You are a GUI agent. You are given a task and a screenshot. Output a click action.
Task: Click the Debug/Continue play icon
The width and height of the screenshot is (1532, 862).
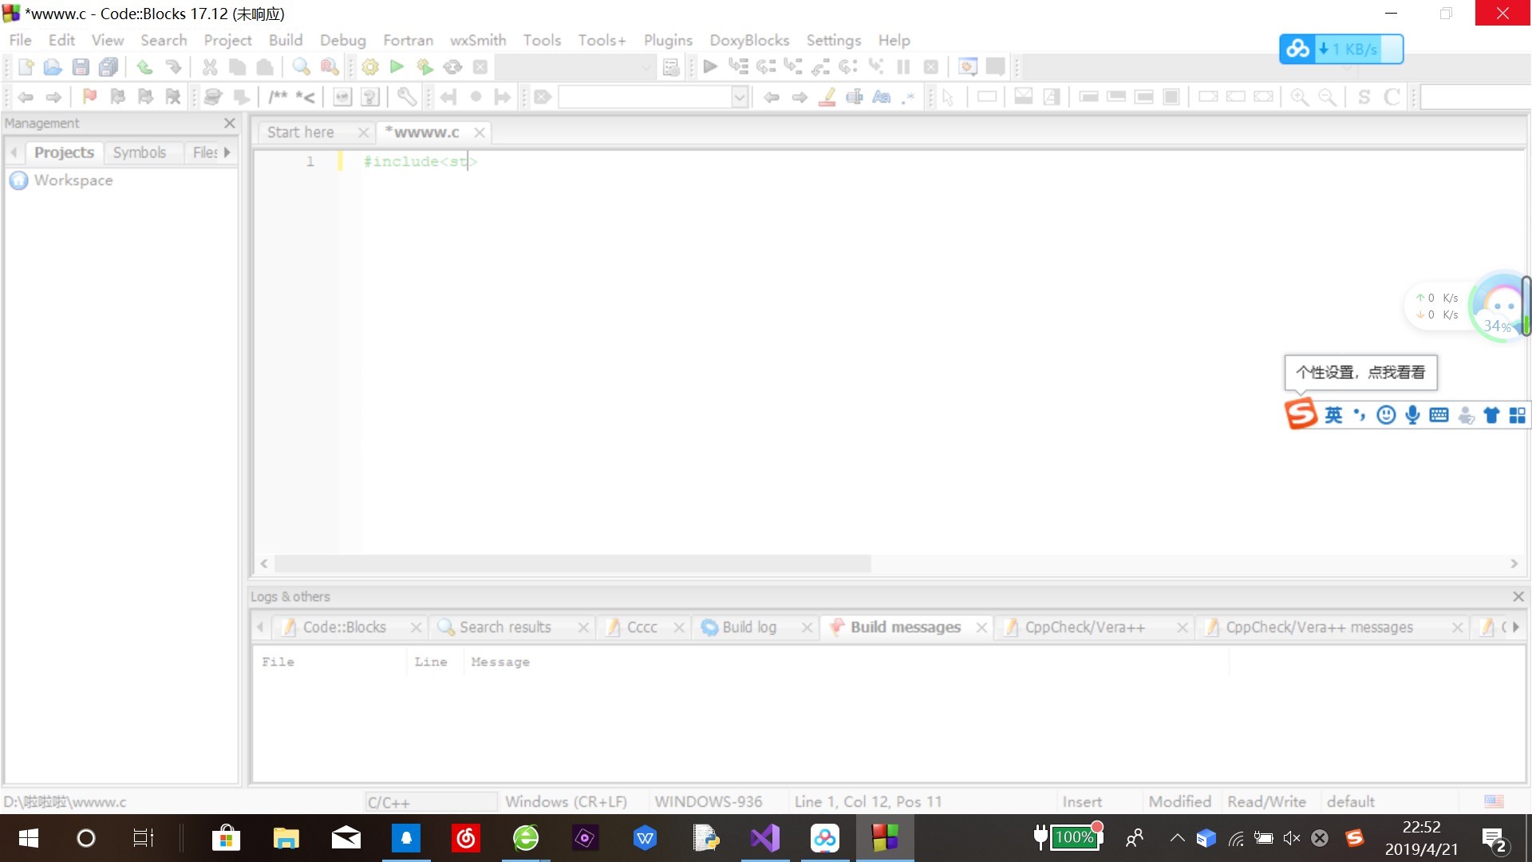click(x=710, y=67)
